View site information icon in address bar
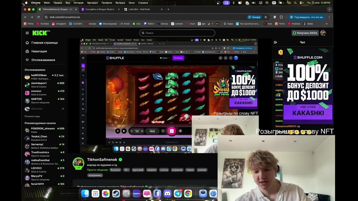This screenshot has height=201, width=358. point(46,17)
